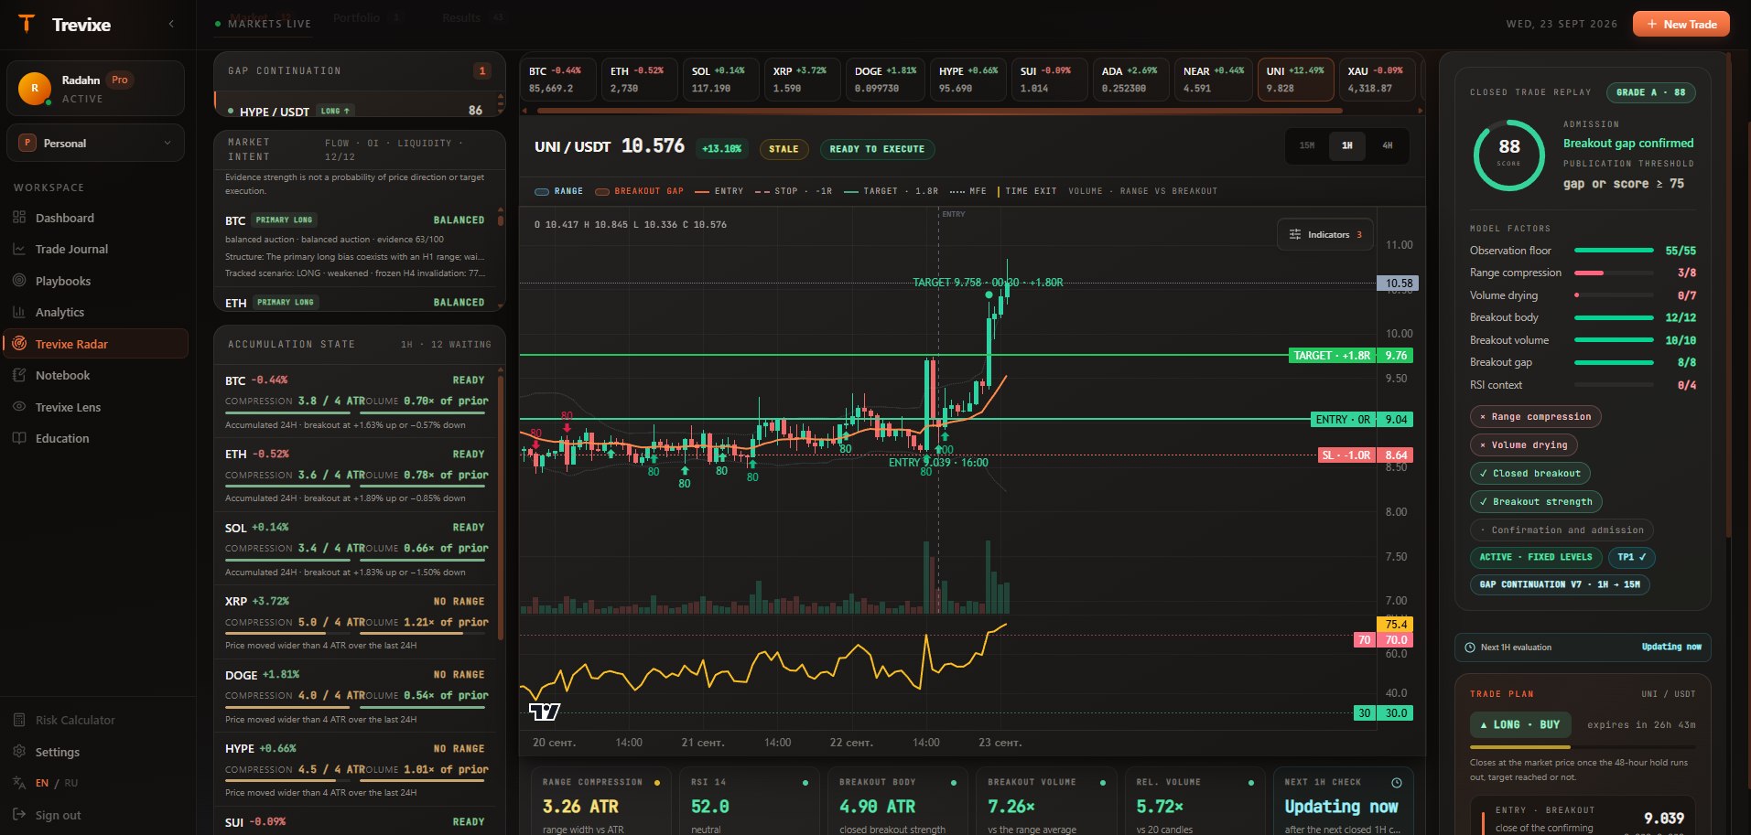Viewport: 1751px width, 835px height.
Task: Open the Trade Journal menu item
Action: (96, 249)
